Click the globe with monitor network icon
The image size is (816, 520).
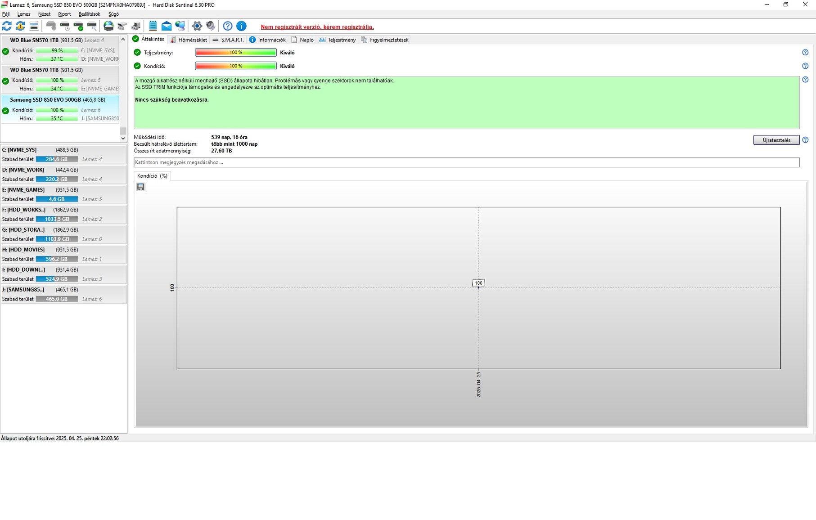point(180,26)
